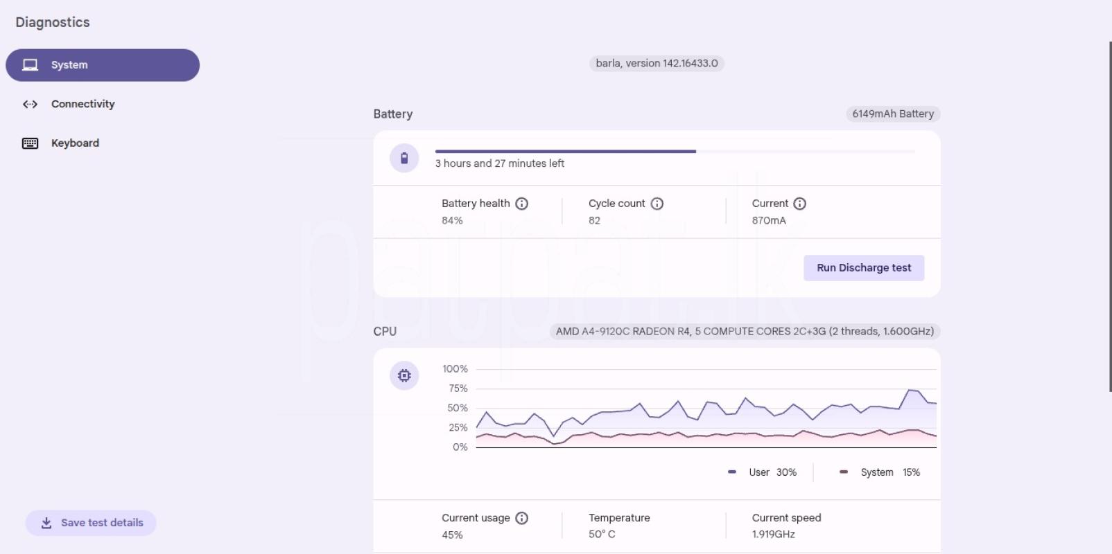This screenshot has height=554, width=1112.
Task: Click the barla version chip
Action: (x=657, y=63)
